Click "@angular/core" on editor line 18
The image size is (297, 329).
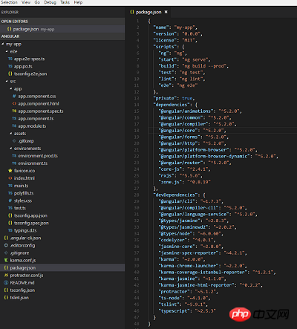[x=178, y=131]
